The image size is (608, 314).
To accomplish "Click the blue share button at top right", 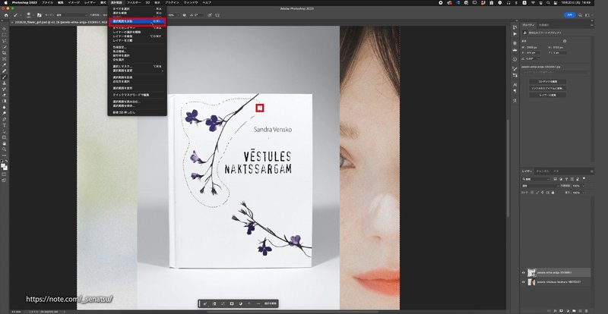I will coord(569,15).
